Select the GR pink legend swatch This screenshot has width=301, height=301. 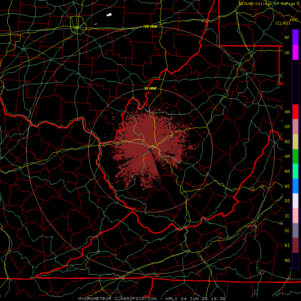(x=295, y=126)
